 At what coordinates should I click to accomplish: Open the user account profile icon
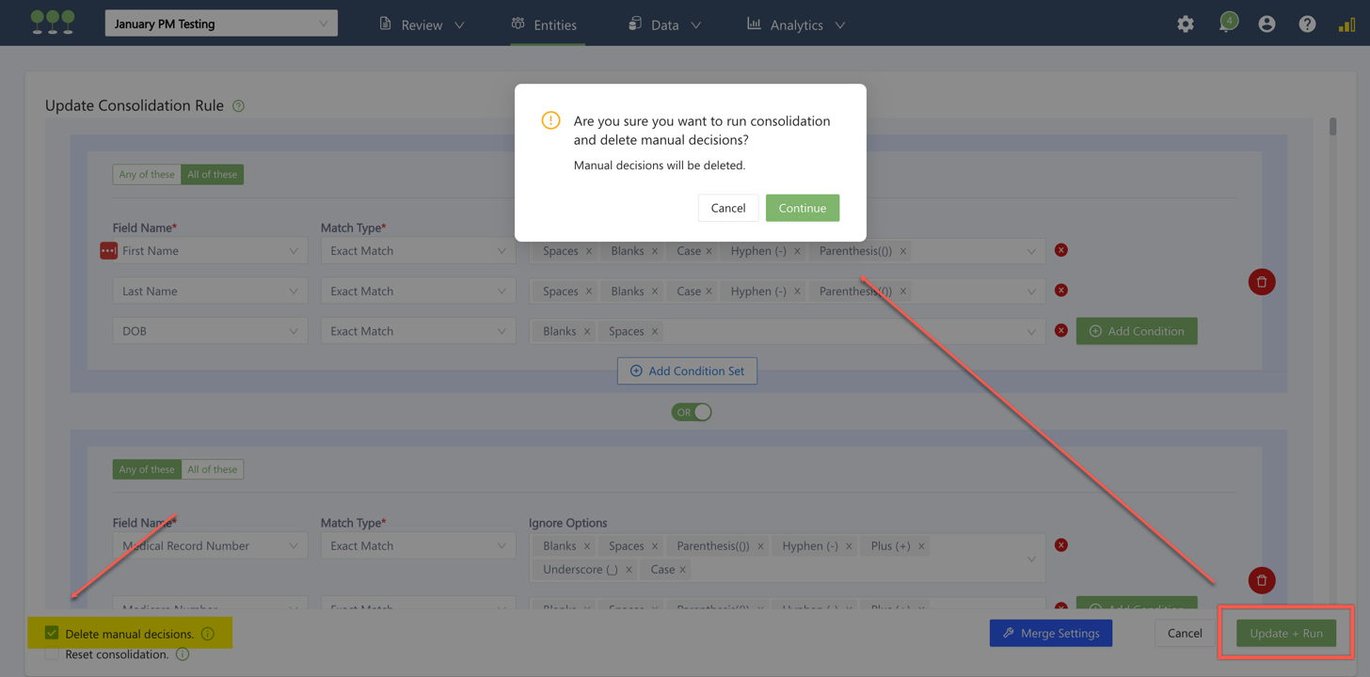[x=1266, y=24]
